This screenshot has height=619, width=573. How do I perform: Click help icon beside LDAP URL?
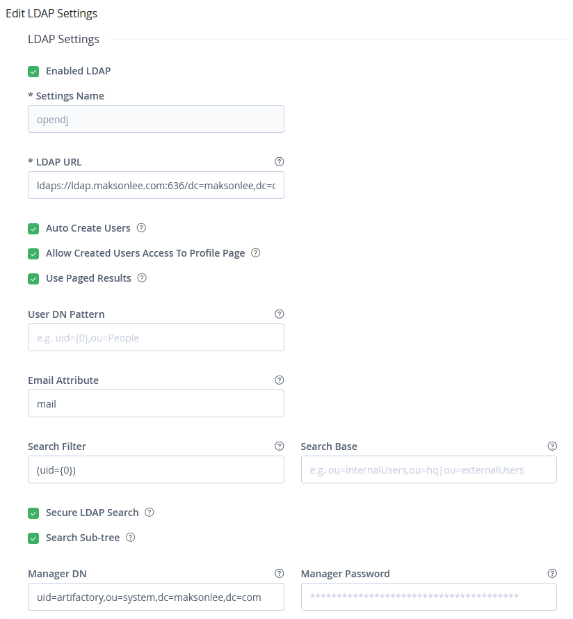click(280, 162)
